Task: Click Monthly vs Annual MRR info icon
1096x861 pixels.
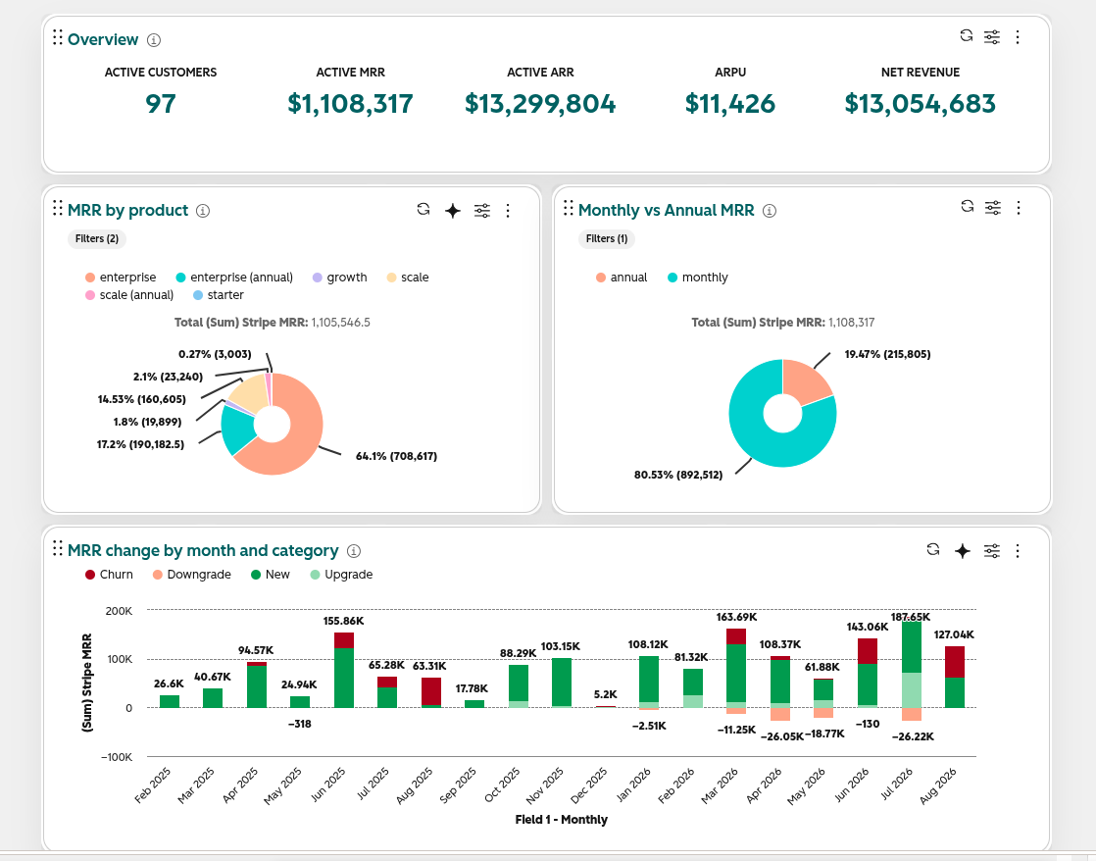Action: (x=770, y=211)
